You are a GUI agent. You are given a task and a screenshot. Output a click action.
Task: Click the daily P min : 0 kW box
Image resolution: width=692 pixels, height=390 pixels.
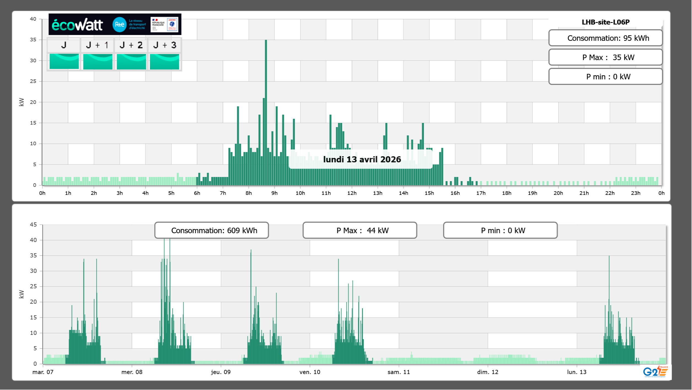click(x=605, y=77)
